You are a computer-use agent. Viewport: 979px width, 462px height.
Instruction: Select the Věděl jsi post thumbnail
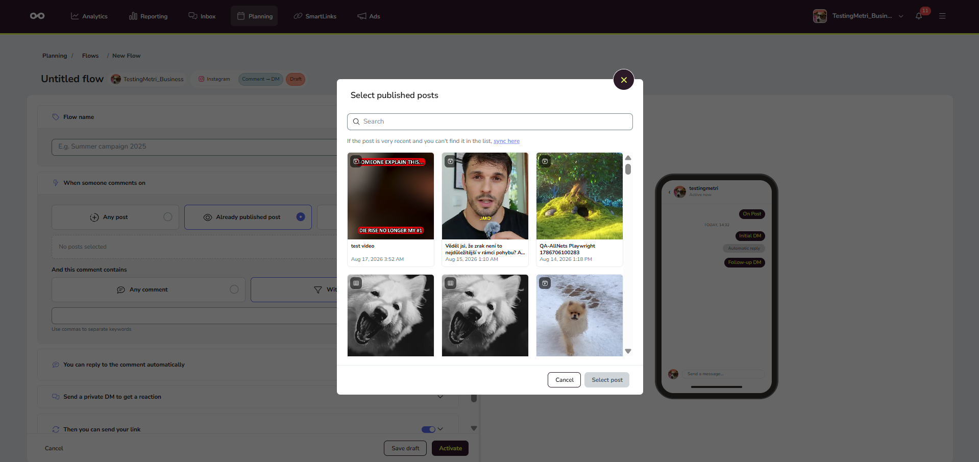pyautogui.click(x=485, y=196)
